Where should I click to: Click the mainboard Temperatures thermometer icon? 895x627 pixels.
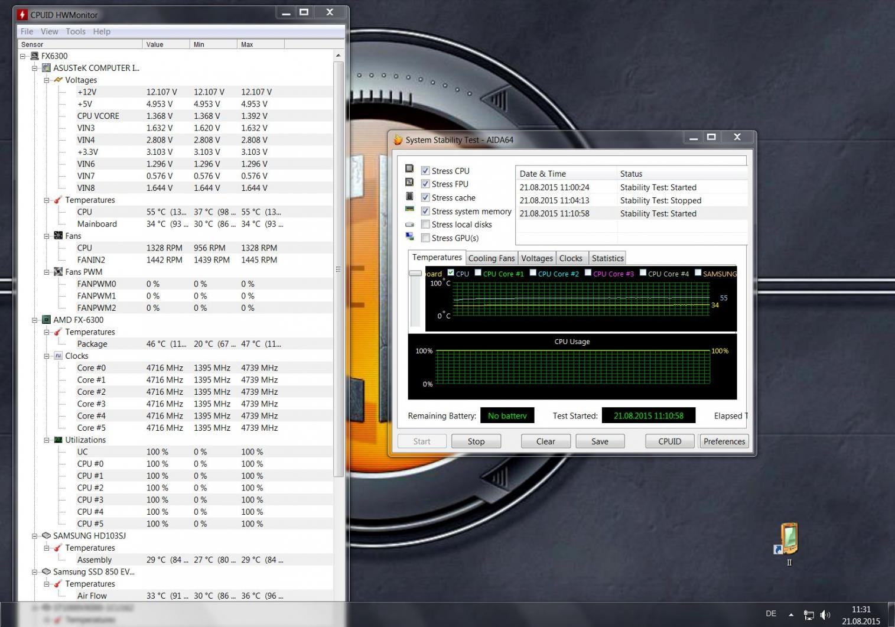tap(58, 200)
